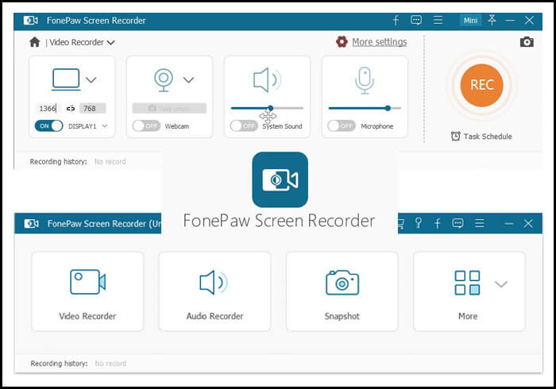Open feedback chat icon in lower window

458,223
